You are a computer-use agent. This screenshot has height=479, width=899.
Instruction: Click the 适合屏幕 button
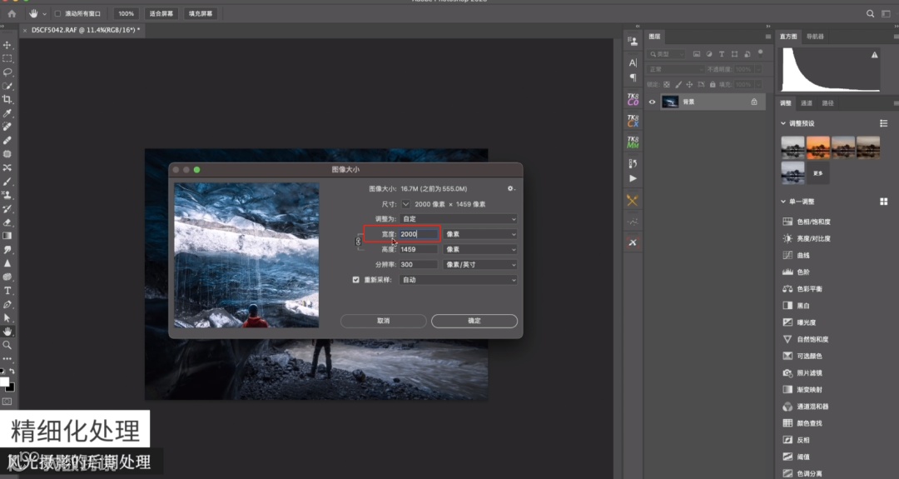(161, 14)
